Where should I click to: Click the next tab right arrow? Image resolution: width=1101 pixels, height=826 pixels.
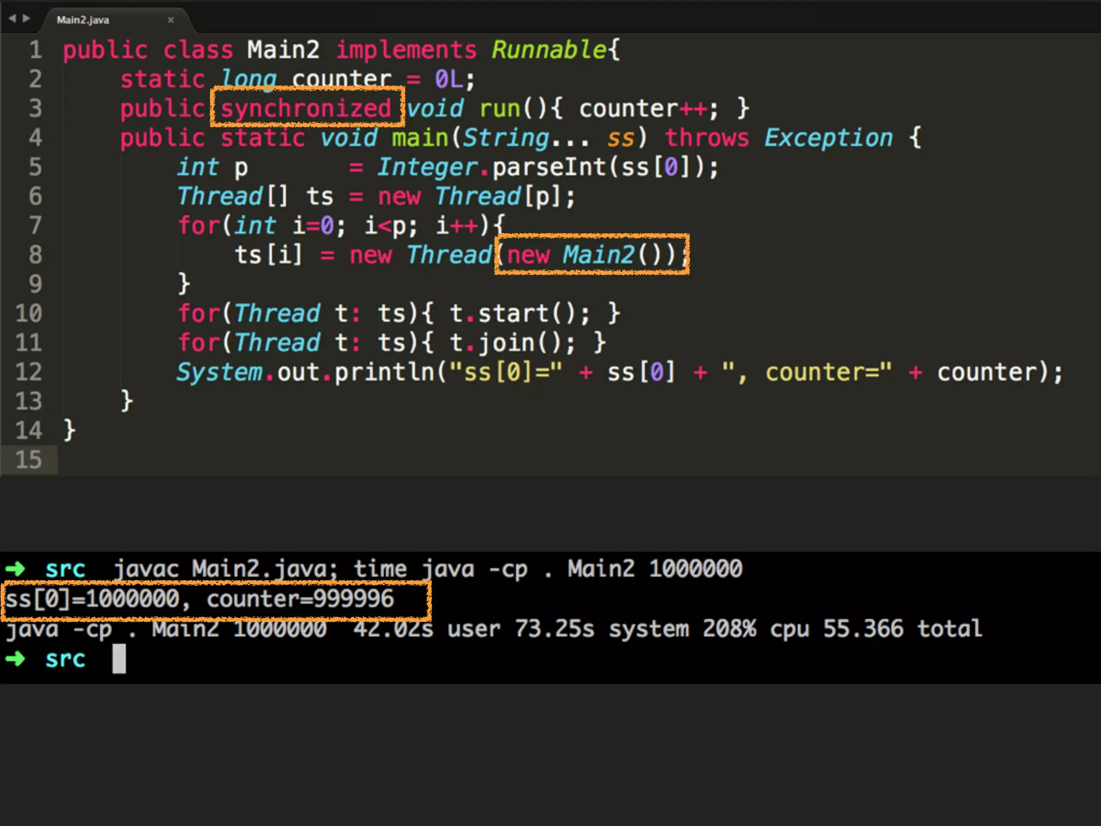(x=26, y=18)
